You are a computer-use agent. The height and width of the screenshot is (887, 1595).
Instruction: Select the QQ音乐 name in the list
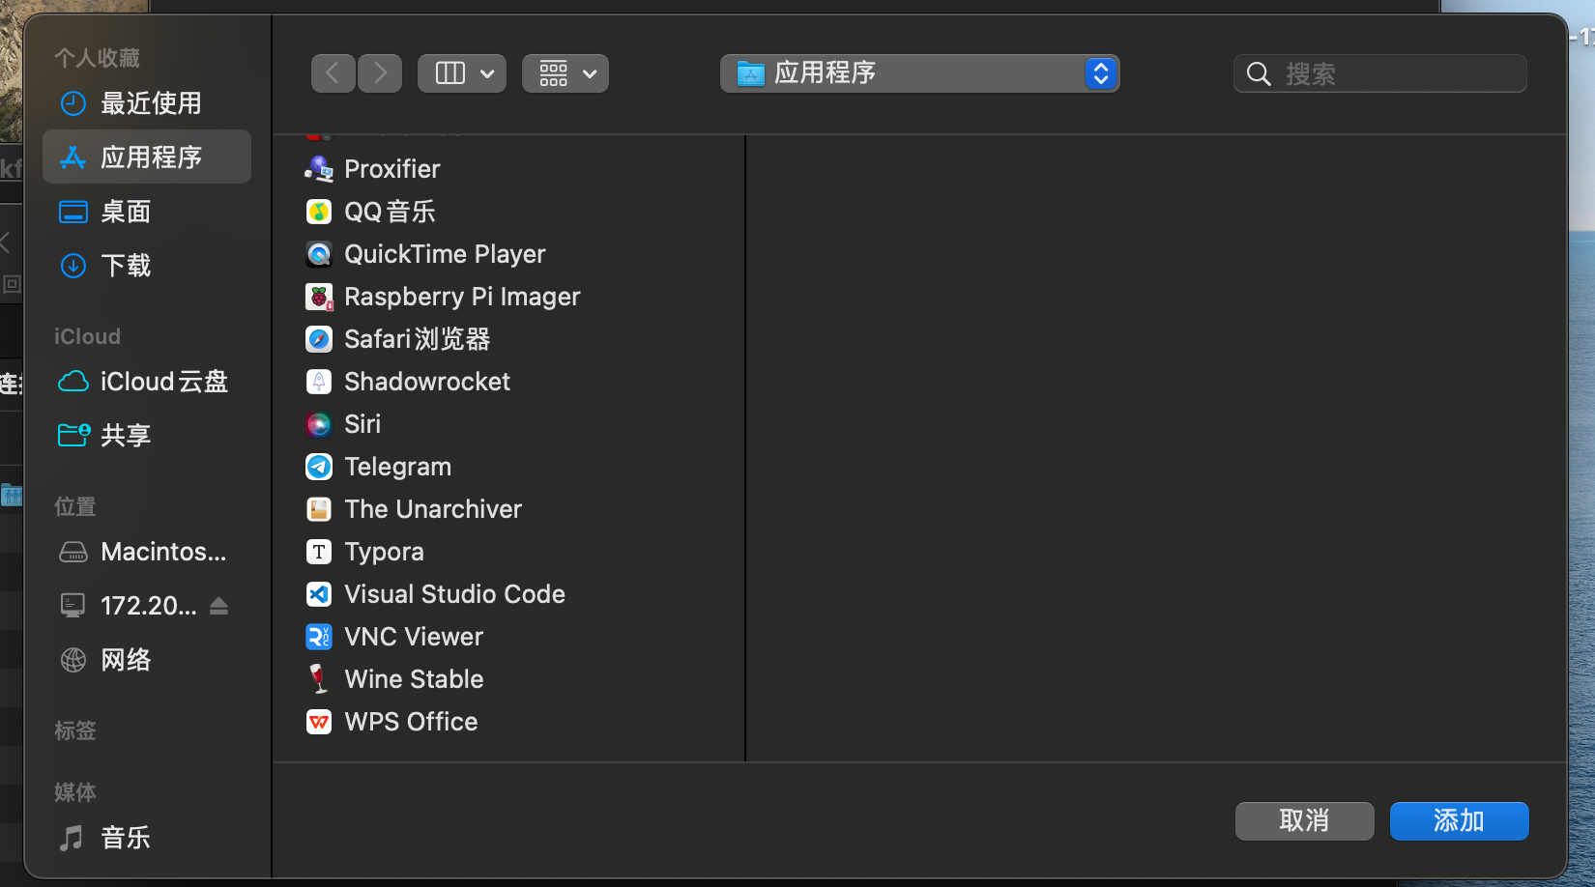pyautogui.click(x=391, y=212)
